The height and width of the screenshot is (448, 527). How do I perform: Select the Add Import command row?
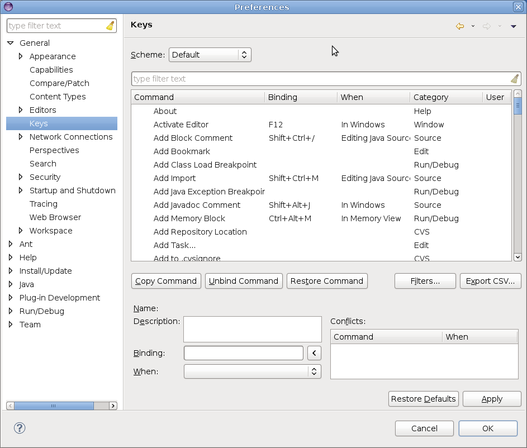[174, 178]
